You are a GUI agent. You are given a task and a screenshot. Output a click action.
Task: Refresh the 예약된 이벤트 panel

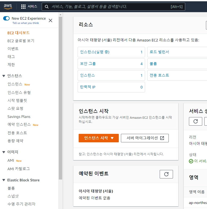[166, 174]
